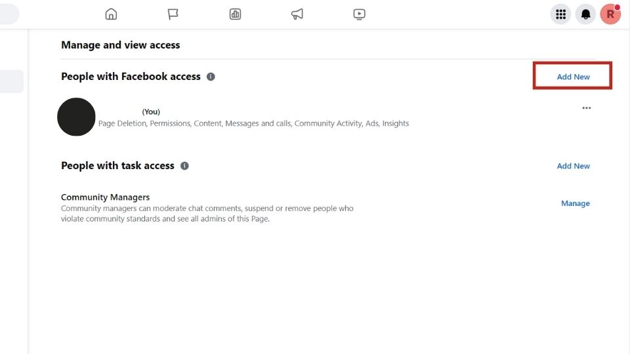Screen dimensions: 630x354
Task: Open the Home icon in top navigation
Action: 111,14
